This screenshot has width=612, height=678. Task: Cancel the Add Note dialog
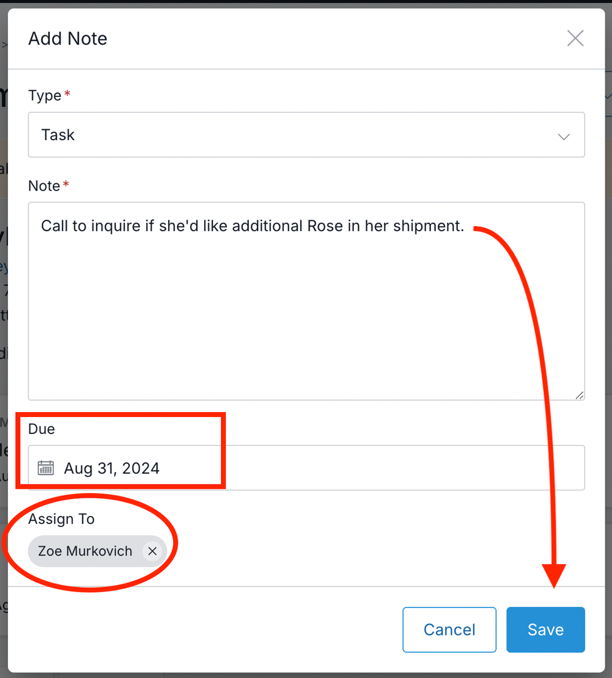(449, 629)
